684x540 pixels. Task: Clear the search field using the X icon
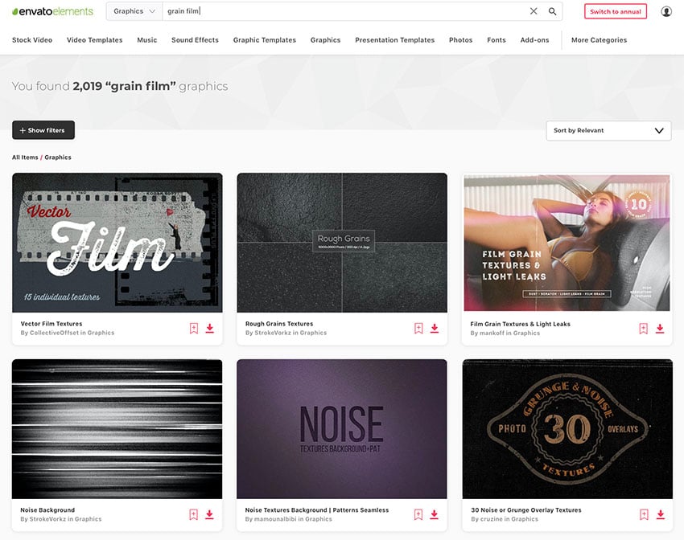coord(533,11)
